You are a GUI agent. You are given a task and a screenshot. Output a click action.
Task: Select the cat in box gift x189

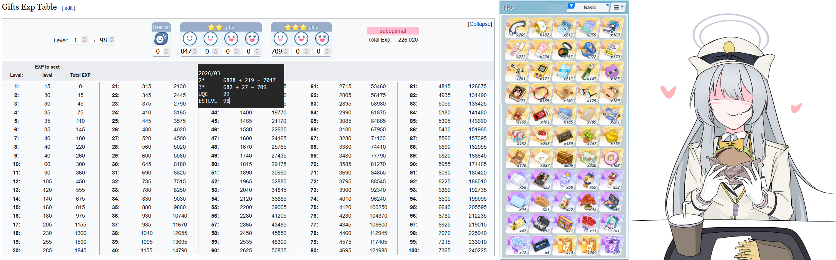point(612,93)
